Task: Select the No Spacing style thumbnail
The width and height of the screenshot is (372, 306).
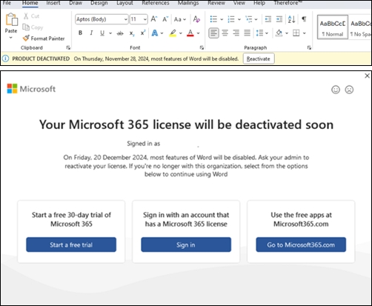Action: point(360,27)
